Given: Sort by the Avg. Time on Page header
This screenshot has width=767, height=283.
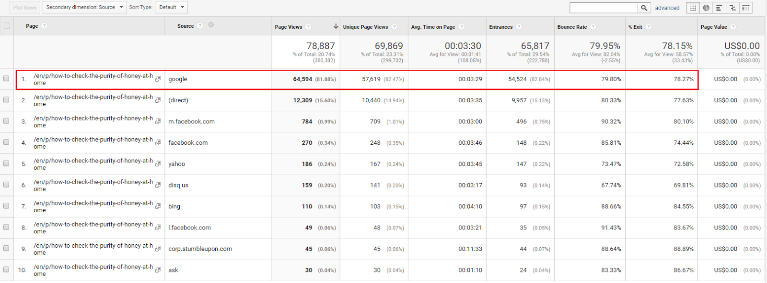Looking at the screenshot, I should (433, 27).
